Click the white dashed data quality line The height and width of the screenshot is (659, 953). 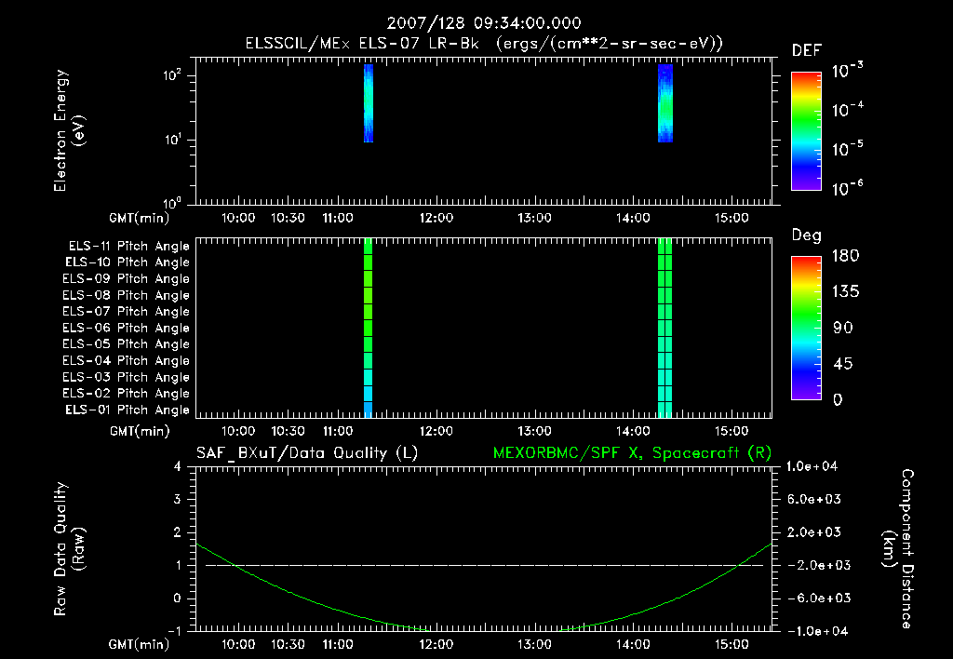pyautogui.click(x=484, y=565)
